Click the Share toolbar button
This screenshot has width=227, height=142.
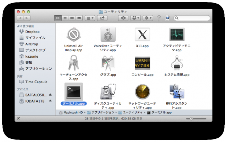coord(102,18)
